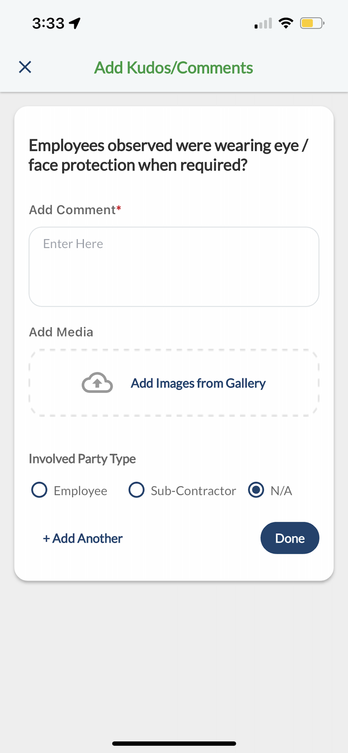Tap the cloud upload icon
348x753 pixels.
(x=97, y=383)
